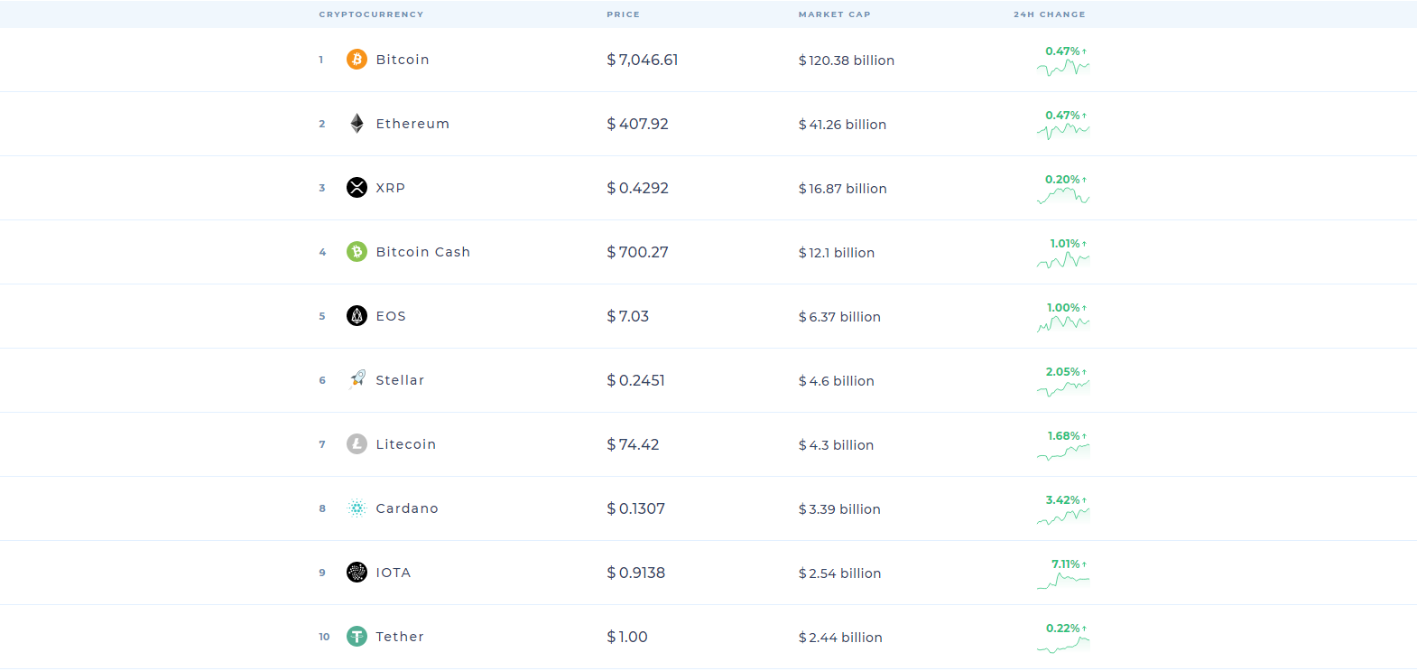This screenshot has width=1417, height=671.
Task: Click Tether's 24h sparkline chart
Action: [1063, 645]
